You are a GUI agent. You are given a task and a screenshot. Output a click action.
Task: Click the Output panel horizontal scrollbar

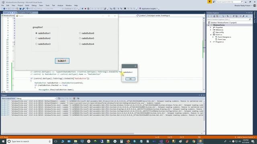click(69, 133)
